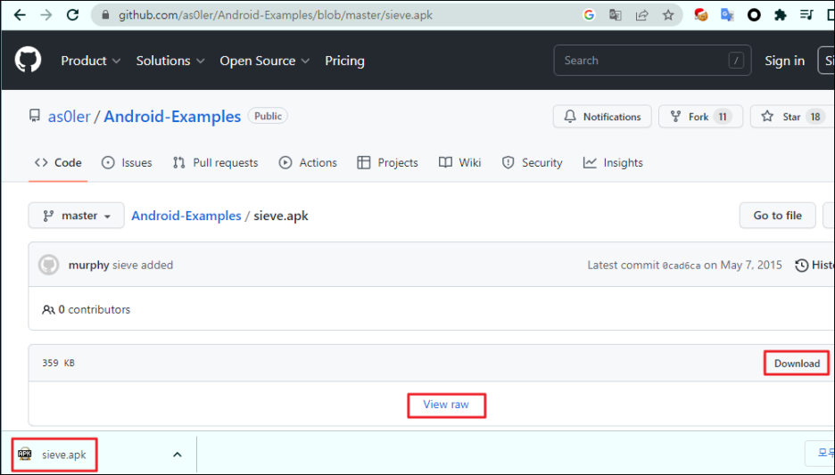835x475 pixels.
Task: Expand the sieve.apk download options chevron
Action: point(178,455)
